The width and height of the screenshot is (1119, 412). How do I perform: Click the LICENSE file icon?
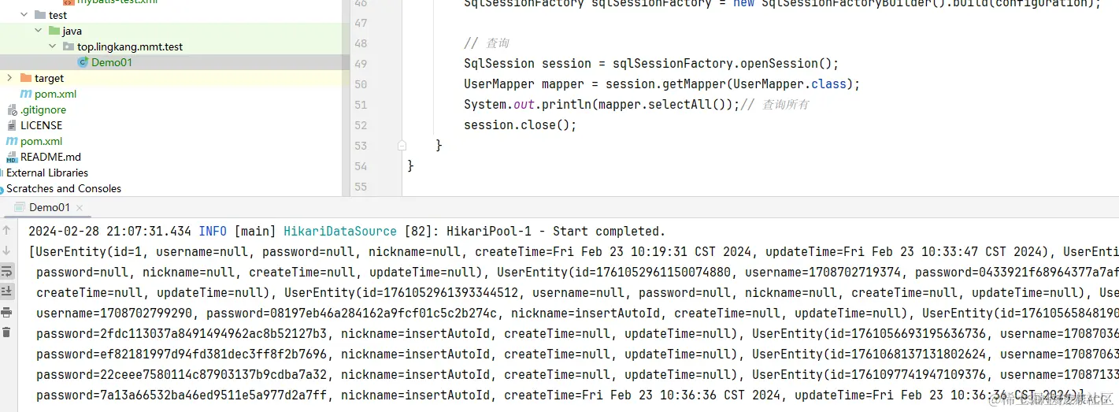(x=12, y=125)
